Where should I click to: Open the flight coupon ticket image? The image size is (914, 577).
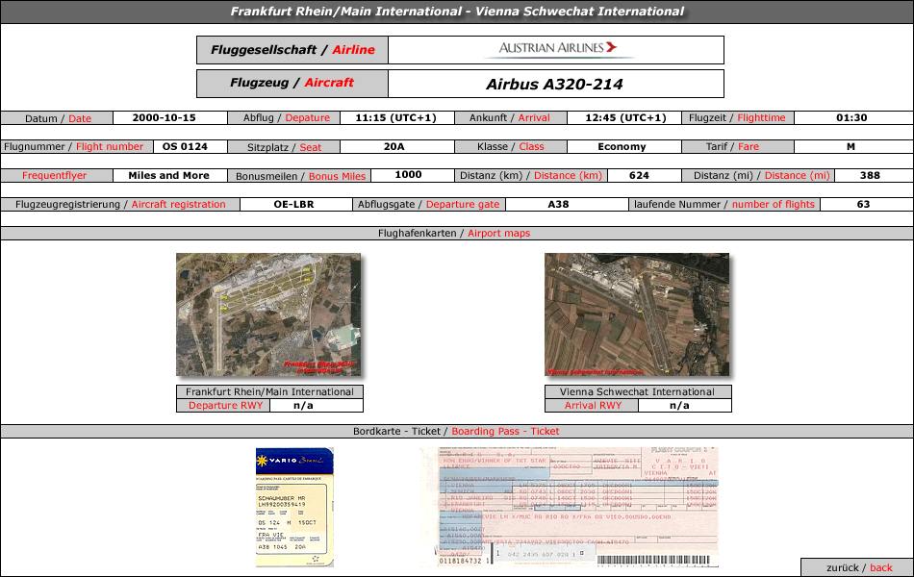(x=570, y=507)
